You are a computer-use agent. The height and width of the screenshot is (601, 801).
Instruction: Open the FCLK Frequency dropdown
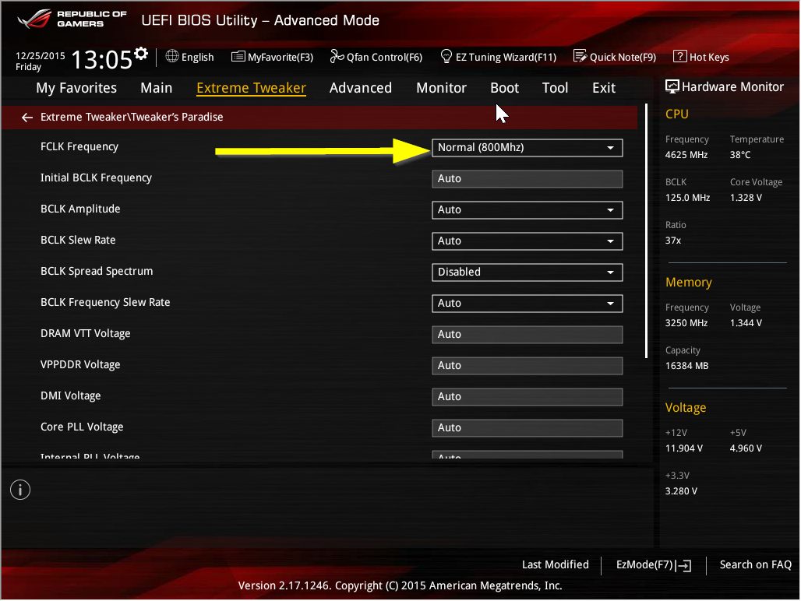click(x=527, y=147)
